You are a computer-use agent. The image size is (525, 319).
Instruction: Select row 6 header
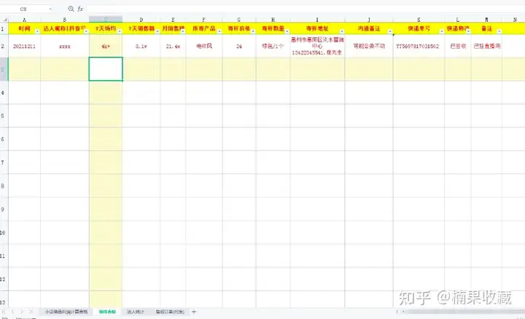tap(4, 139)
